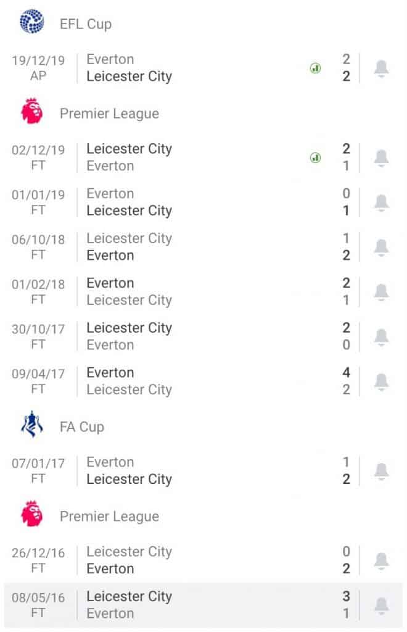Screen dimensions: 407x632
Task: Expand the FA Cup section header
Action: click(x=82, y=426)
